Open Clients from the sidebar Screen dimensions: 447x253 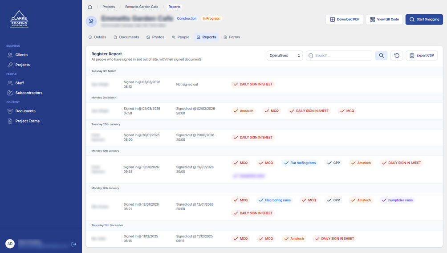(x=21, y=55)
